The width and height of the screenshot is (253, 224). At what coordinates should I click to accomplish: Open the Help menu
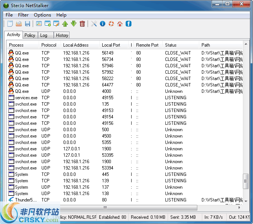[x=61, y=15]
